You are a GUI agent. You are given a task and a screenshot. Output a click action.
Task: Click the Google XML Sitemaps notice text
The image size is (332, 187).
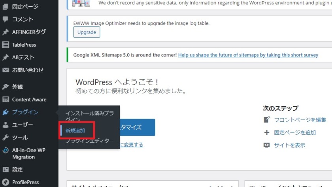(x=125, y=55)
